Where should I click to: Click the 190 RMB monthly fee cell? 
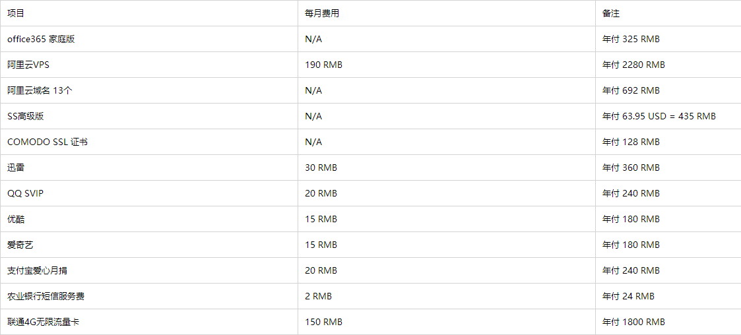323,65
